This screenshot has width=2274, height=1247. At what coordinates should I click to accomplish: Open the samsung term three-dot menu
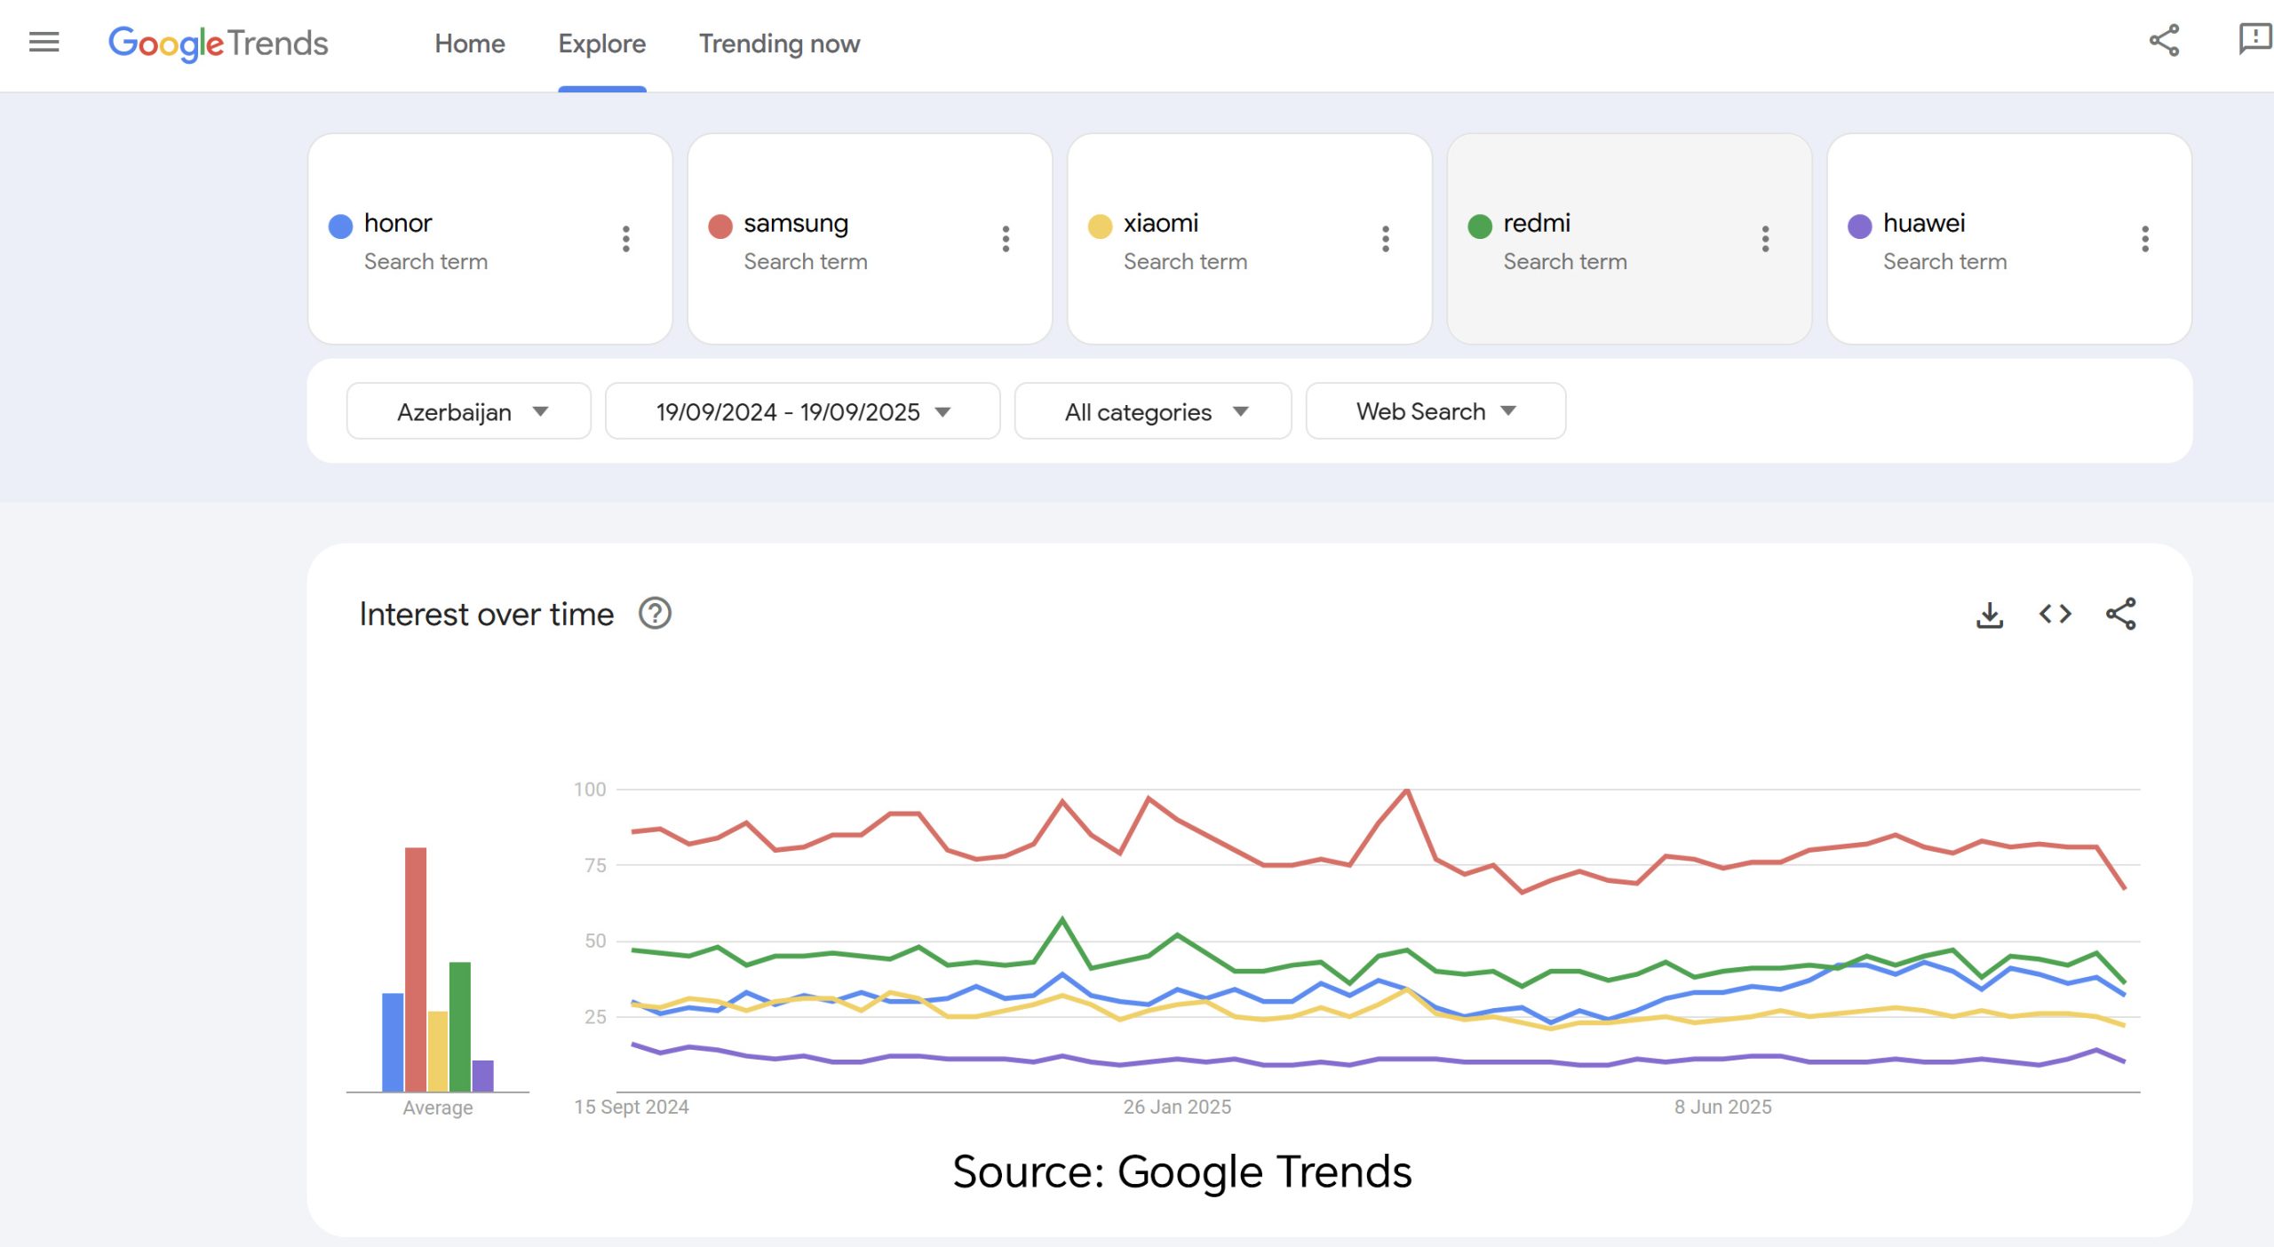[1006, 238]
